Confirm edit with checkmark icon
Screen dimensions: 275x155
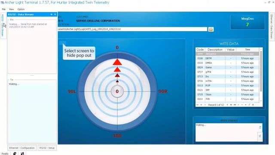(x=249, y=105)
